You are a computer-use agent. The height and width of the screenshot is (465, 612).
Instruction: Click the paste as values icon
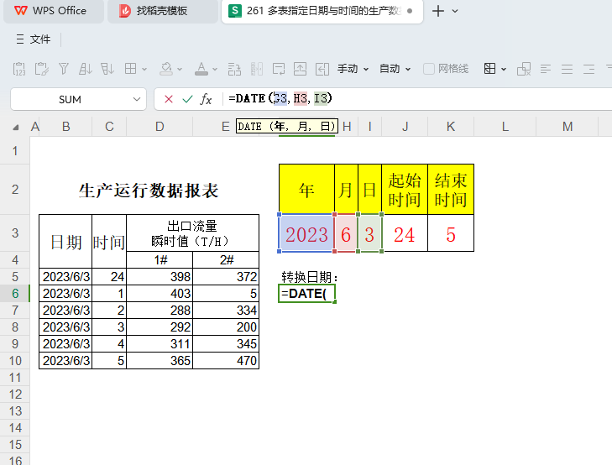(x=19, y=69)
